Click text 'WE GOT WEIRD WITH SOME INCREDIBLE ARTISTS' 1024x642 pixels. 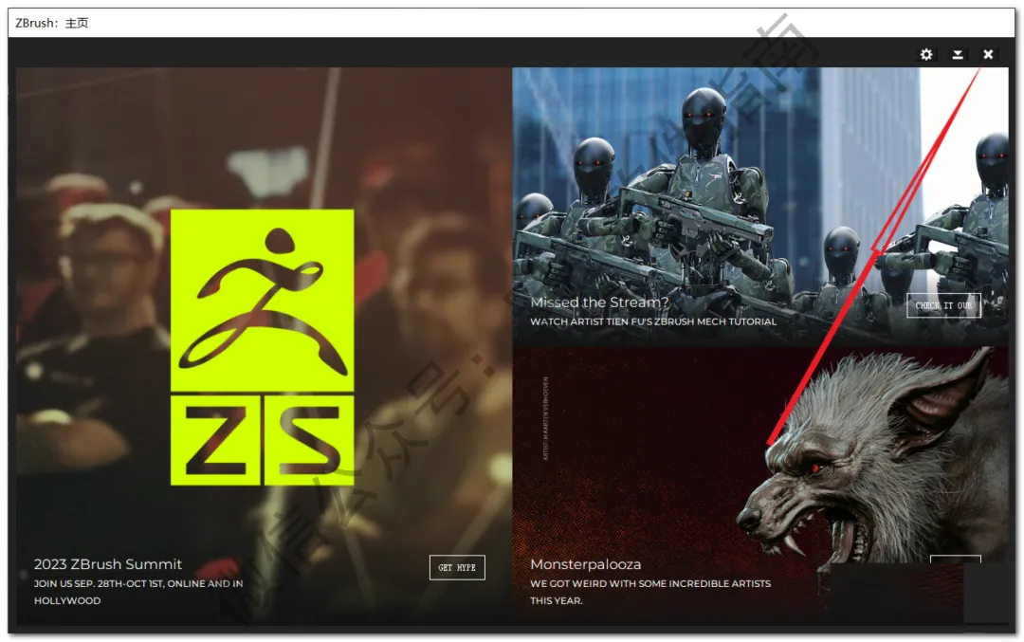[650, 584]
